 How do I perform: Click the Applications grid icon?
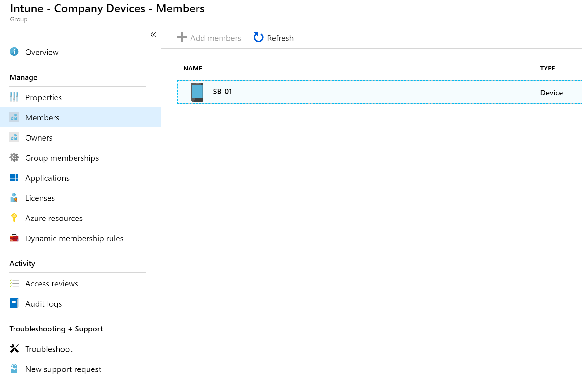click(14, 177)
